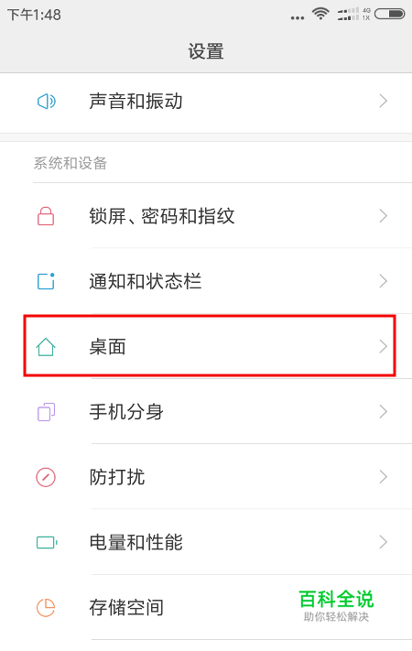Image resolution: width=412 pixels, height=651 pixels.
Task: Open the 手机分身 menu entry
Action: click(206, 412)
